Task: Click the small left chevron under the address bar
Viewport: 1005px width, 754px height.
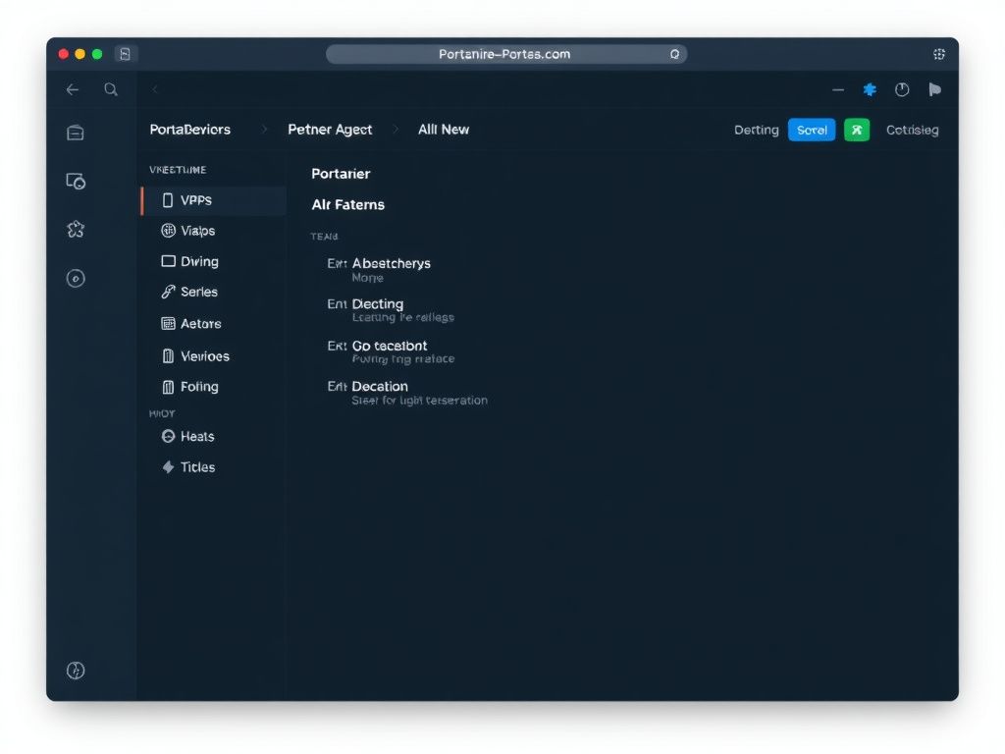Action: pyautogui.click(x=154, y=89)
